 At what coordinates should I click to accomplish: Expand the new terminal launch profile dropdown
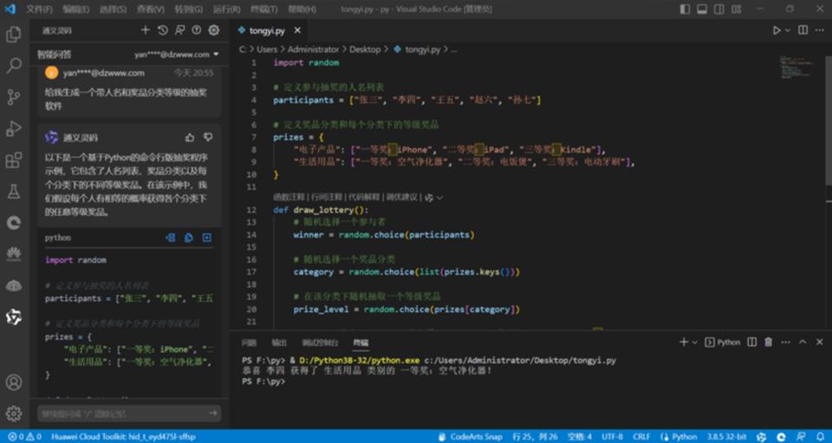pyautogui.click(x=697, y=342)
